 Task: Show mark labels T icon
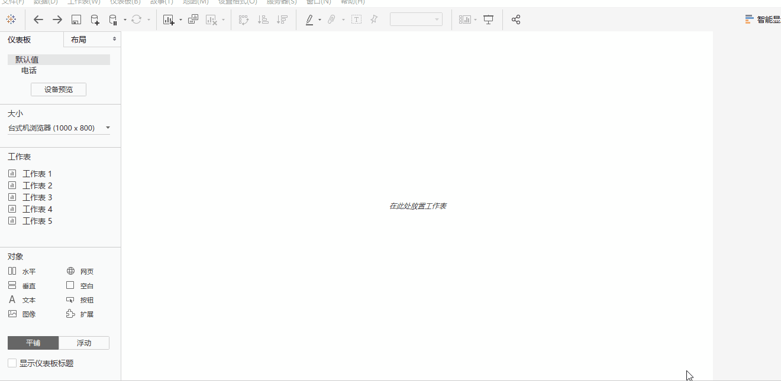357,19
